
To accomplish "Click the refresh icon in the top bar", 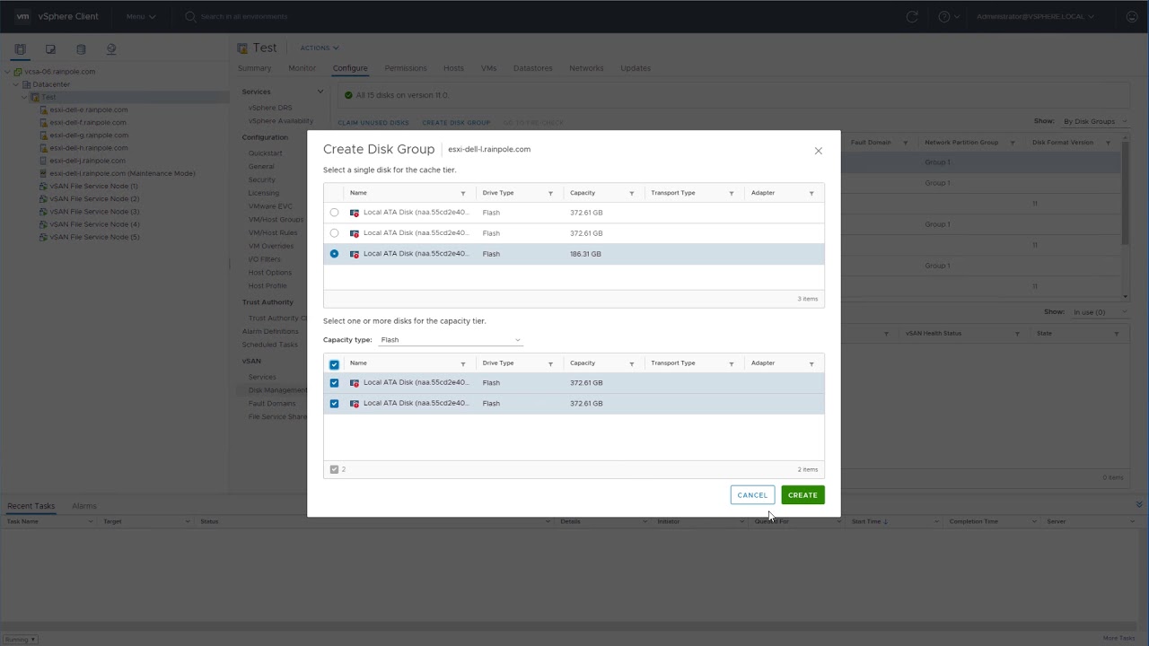I will (x=912, y=16).
